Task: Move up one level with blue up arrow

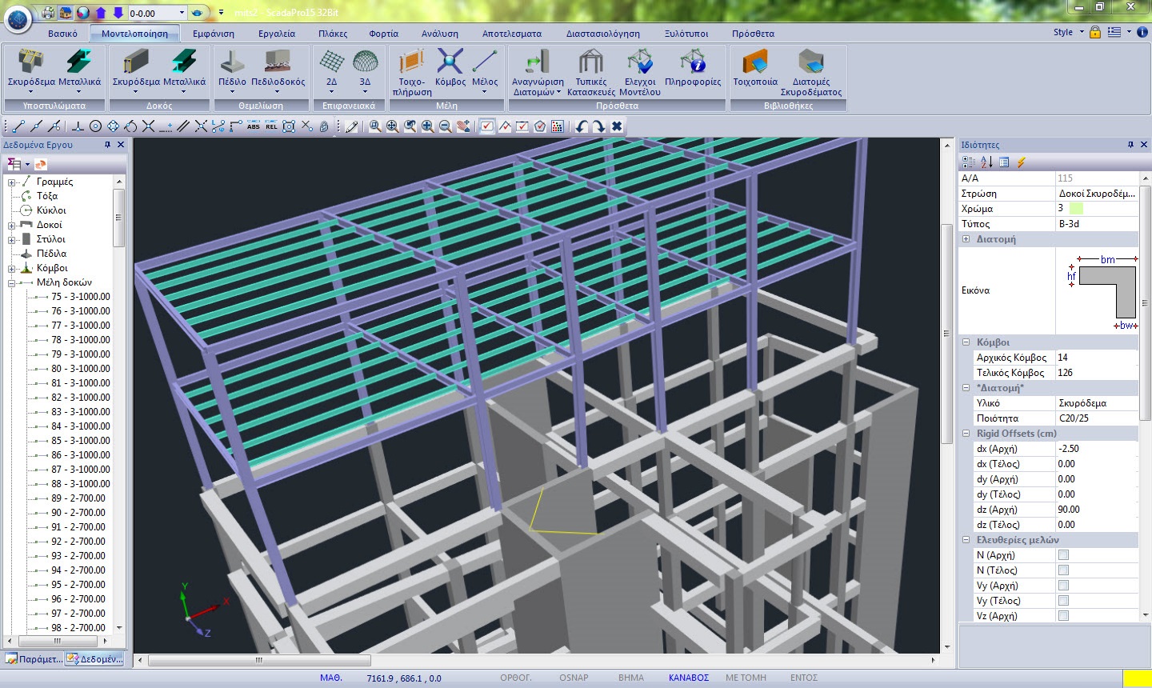Action: [101, 13]
